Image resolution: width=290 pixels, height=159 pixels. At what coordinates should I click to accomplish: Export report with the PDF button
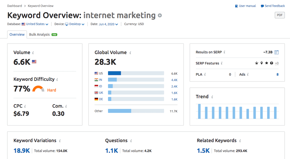click(x=280, y=15)
